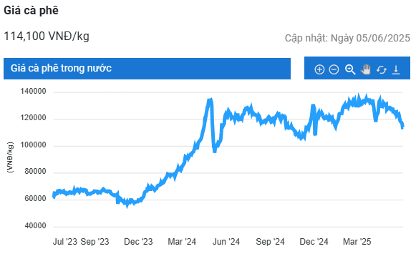Reset the chart zoom with refresh icon
416x259 pixels.
pyautogui.click(x=382, y=69)
